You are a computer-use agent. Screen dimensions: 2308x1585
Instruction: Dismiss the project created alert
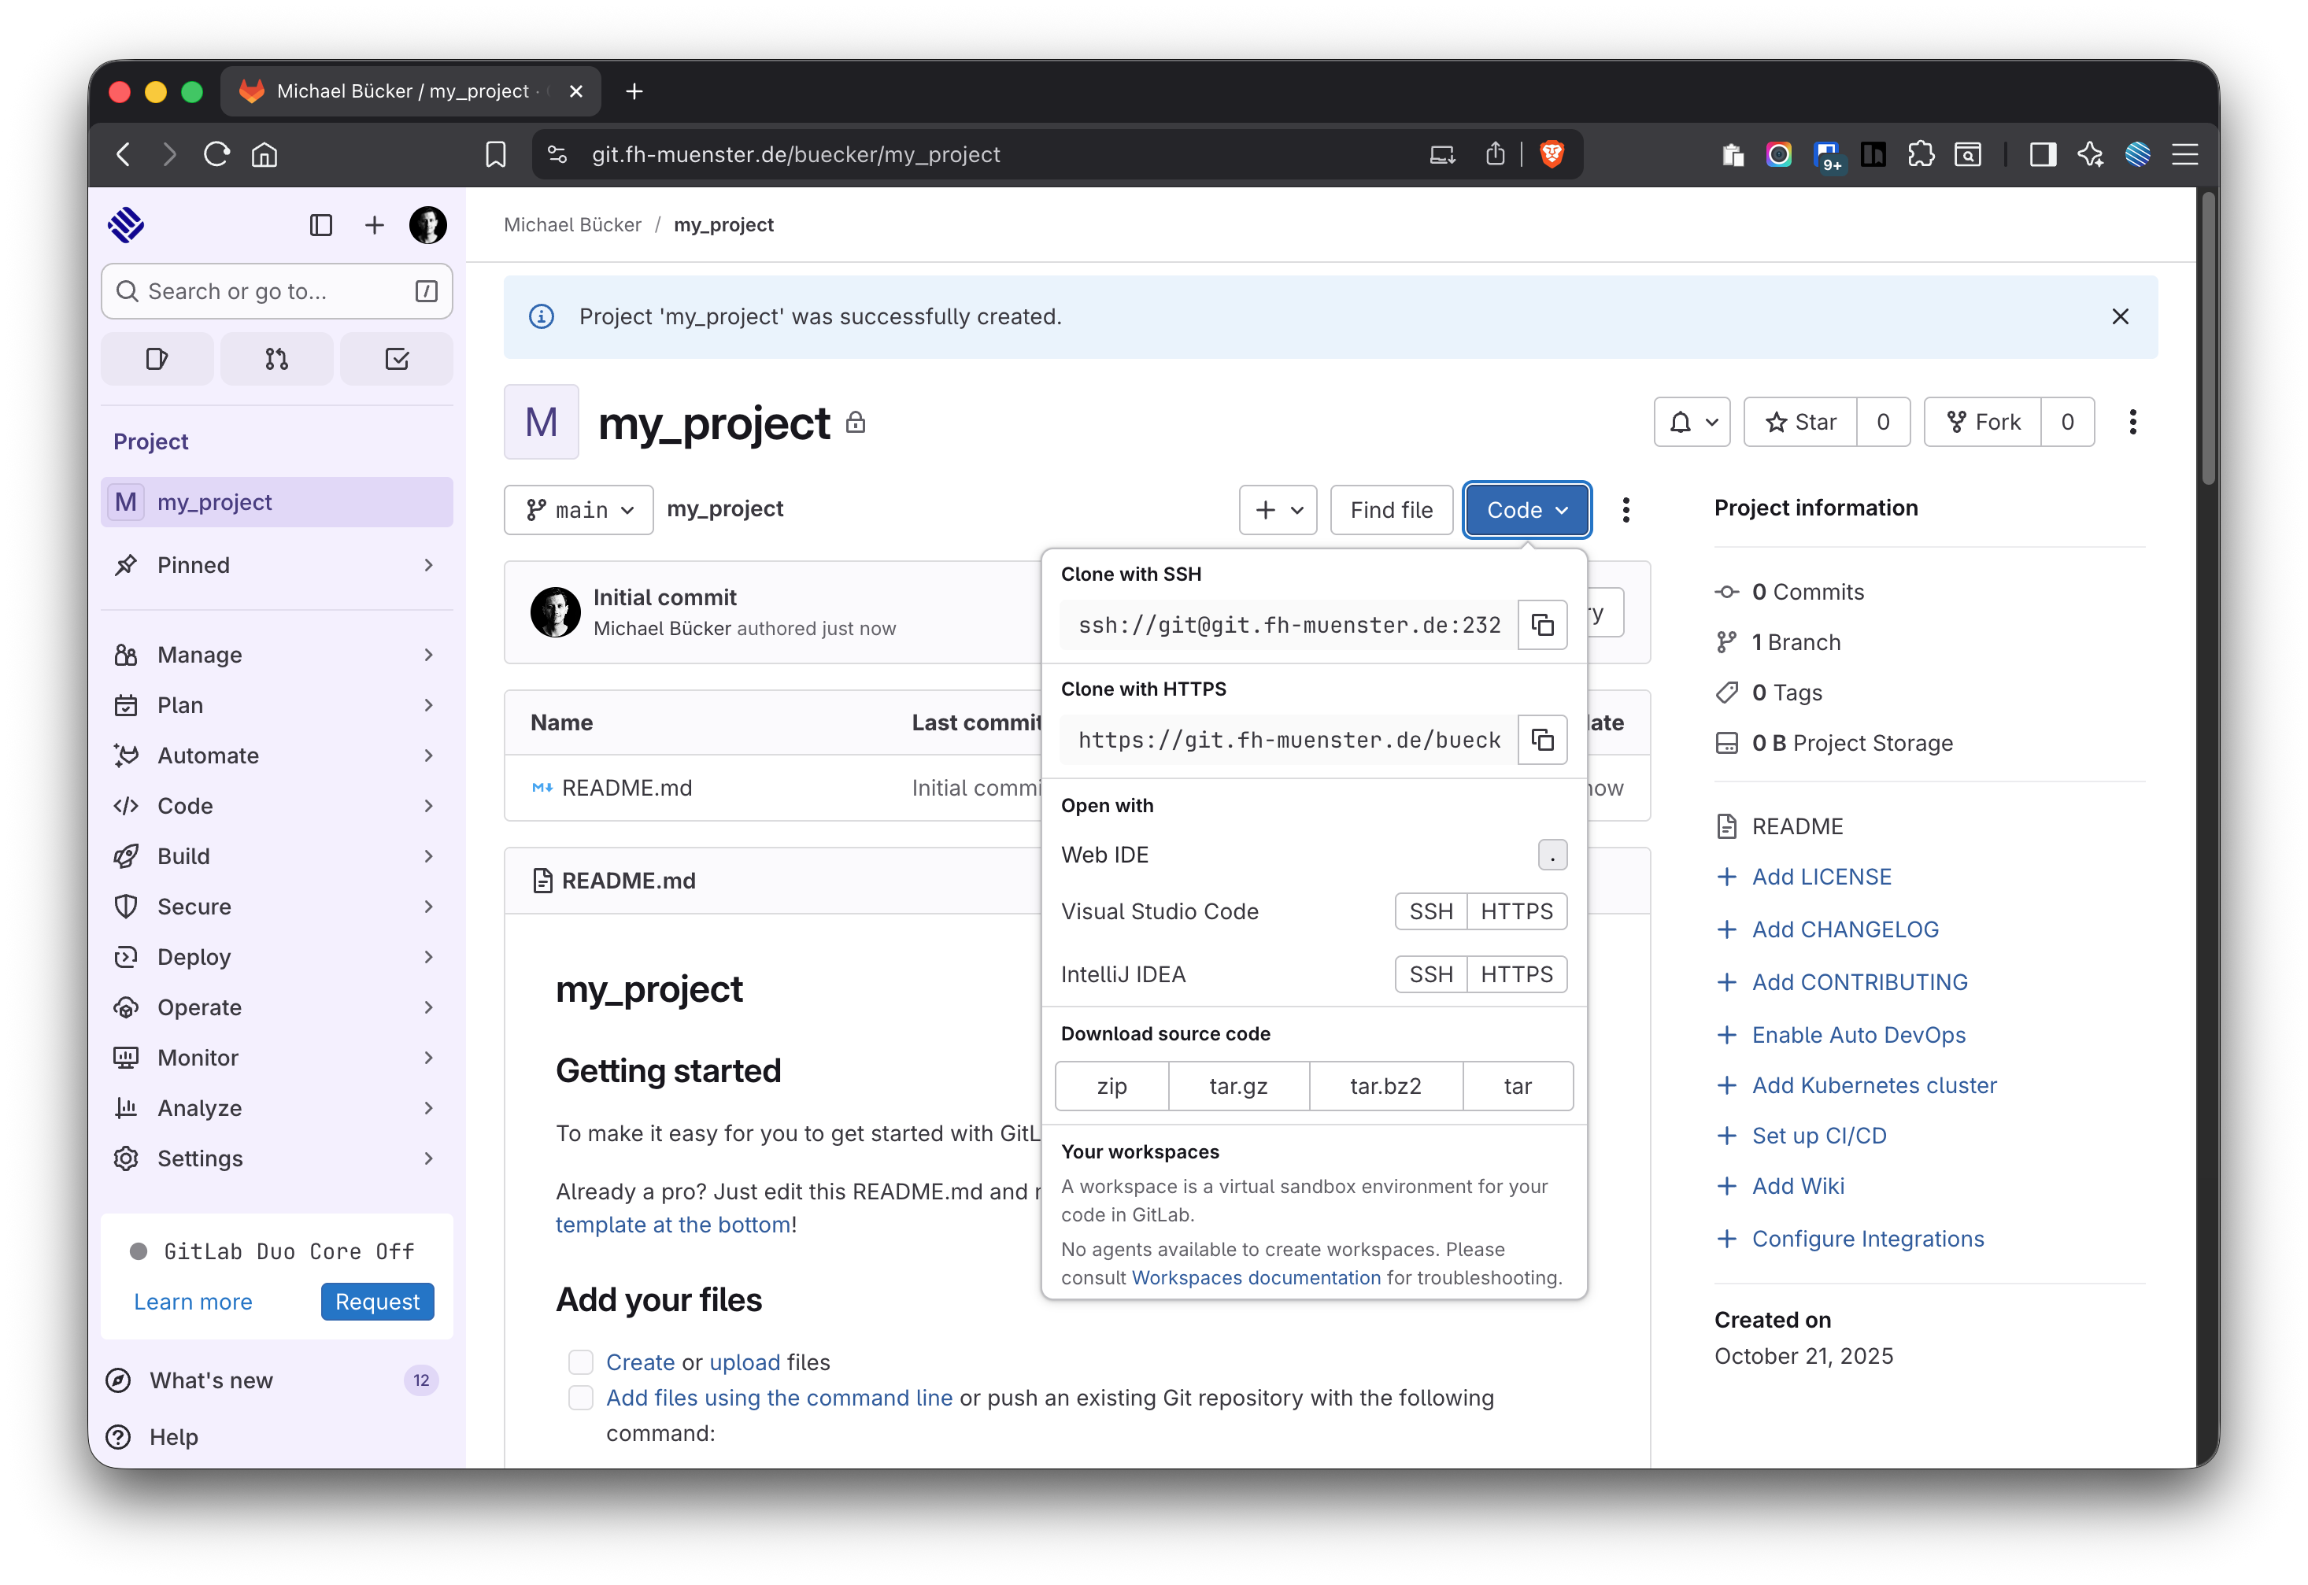coord(2119,317)
